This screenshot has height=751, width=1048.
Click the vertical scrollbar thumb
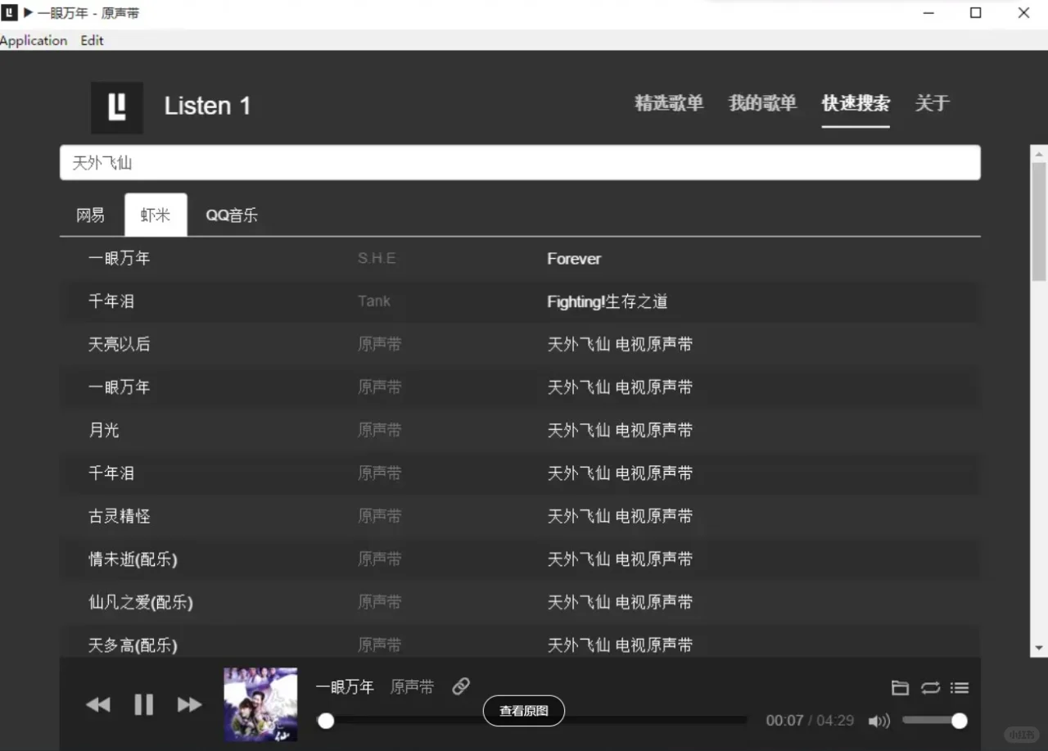1039,222
